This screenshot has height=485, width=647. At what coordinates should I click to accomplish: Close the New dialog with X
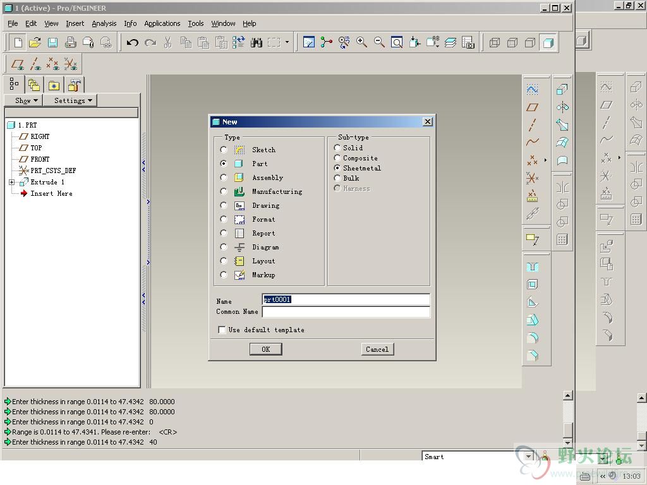click(x=428, y=122)
